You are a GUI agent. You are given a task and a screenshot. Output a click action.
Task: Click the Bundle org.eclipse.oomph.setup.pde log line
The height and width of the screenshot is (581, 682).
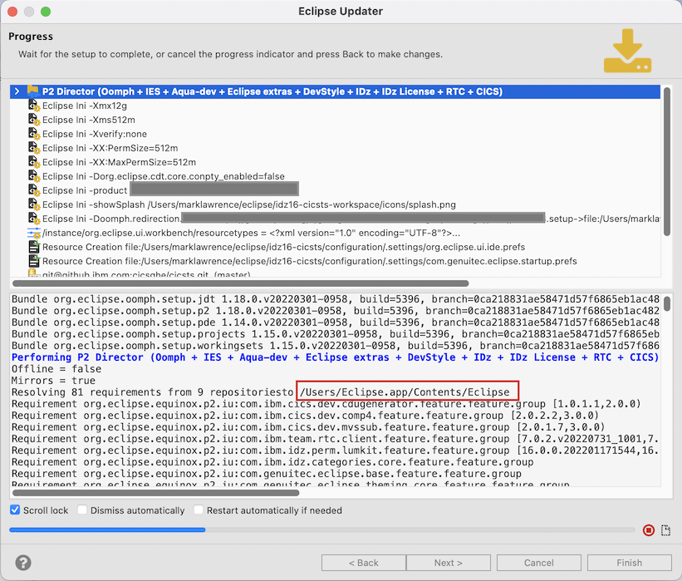336,323
